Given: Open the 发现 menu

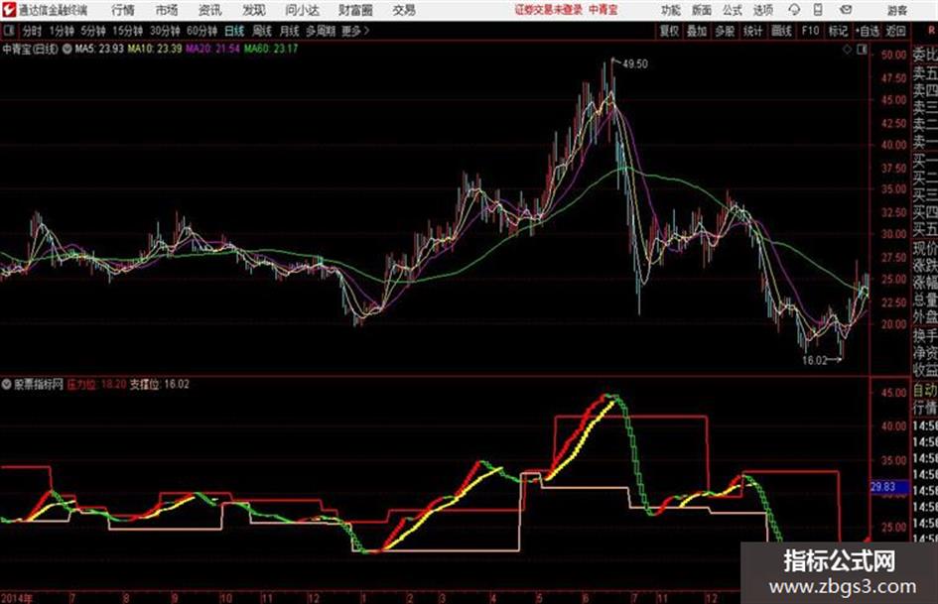Looking at the screenshot, I should coord(254,10).
